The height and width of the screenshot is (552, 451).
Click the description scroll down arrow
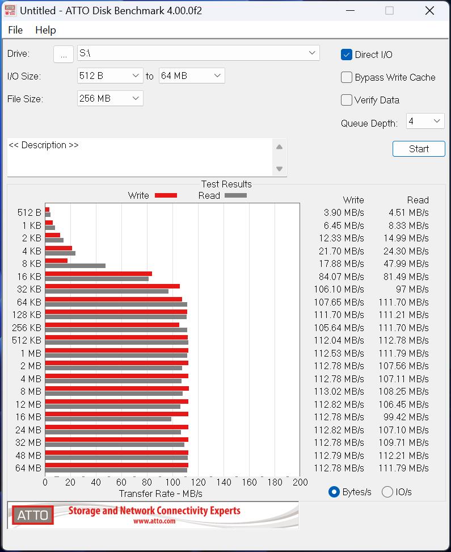tap(279, 169)
